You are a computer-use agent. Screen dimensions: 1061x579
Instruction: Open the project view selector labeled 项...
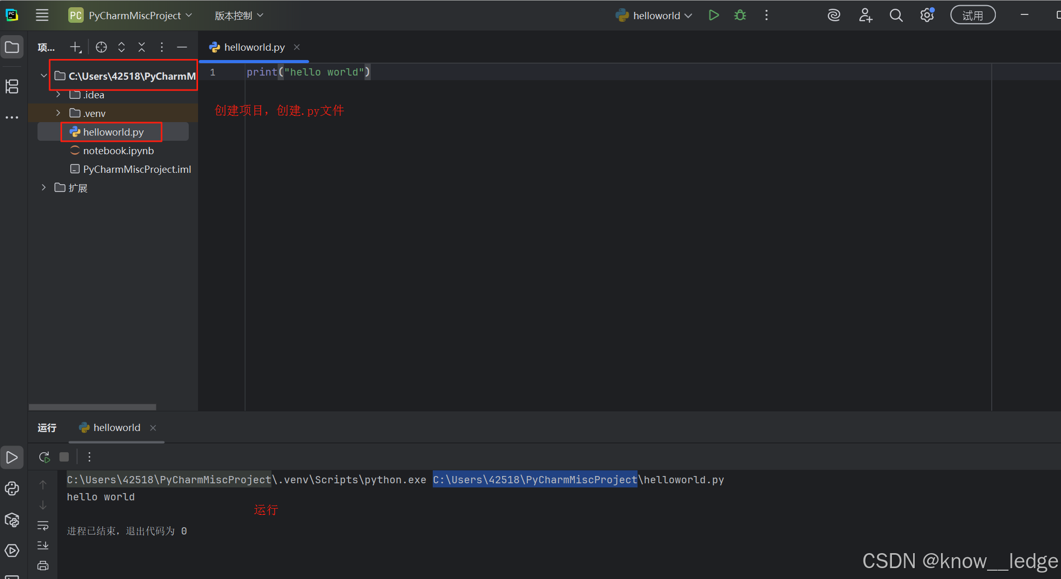(46, 48)
